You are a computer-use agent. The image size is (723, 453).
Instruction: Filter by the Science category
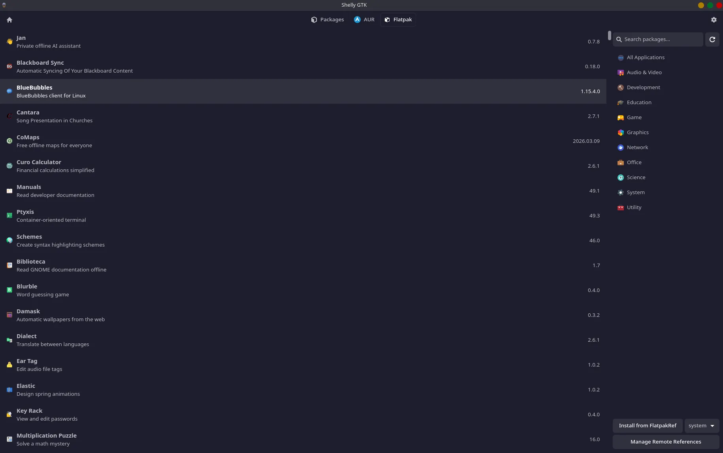[x=666, y=178]
